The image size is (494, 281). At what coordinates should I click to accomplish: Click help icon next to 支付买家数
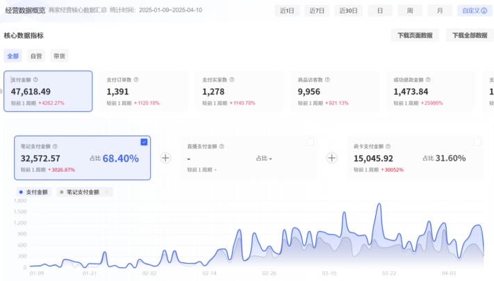point(232,80)
